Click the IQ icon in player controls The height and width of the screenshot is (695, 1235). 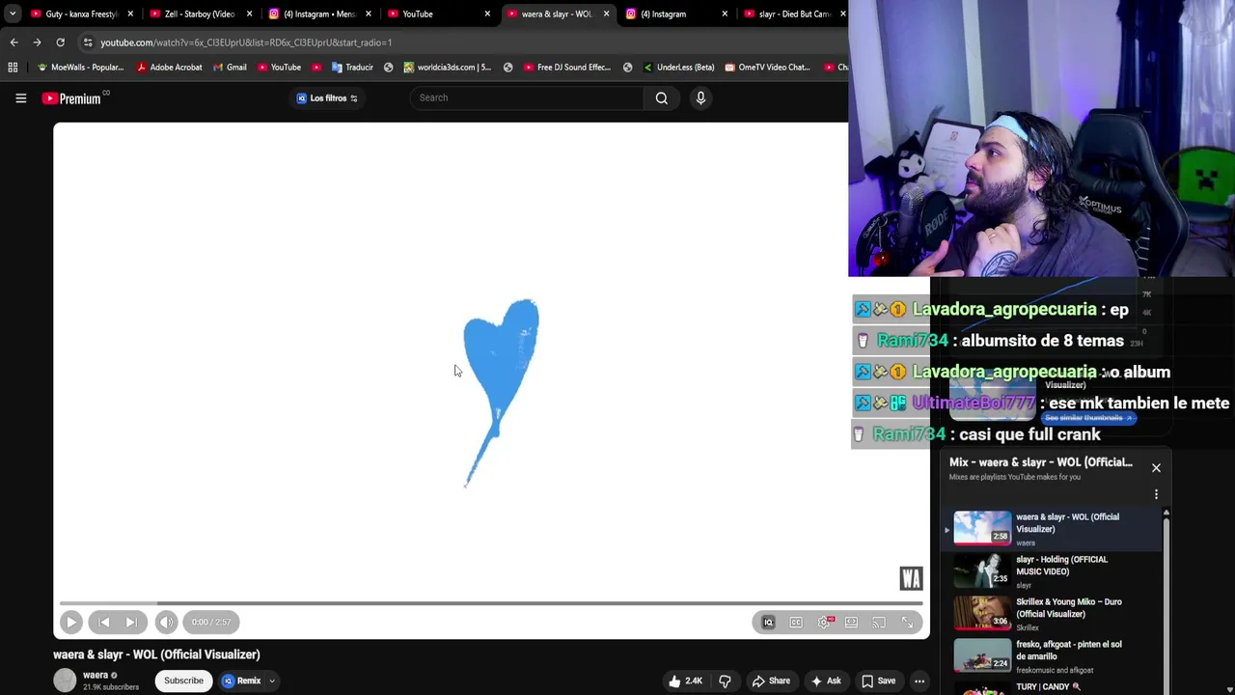coord(768,623)
